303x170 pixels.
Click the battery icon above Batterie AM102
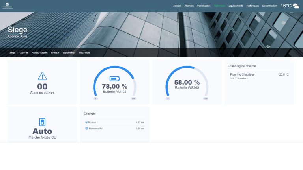click(114, 79)
